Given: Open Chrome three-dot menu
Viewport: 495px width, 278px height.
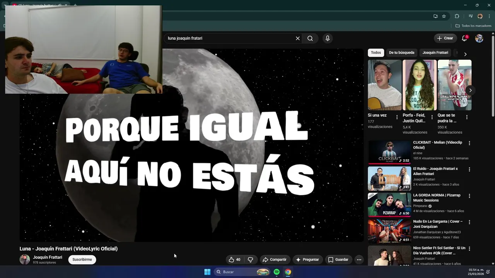Looking at the screenshot, I should click(x=489, y=16).
